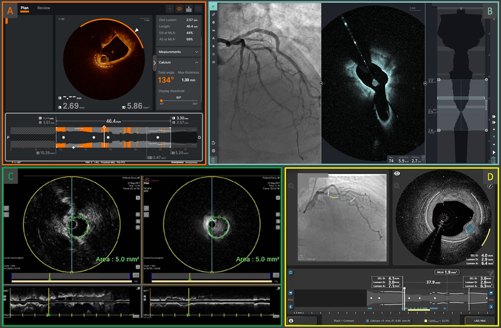Toggle the white eye icon in panel D

click(x=397, y=173)
